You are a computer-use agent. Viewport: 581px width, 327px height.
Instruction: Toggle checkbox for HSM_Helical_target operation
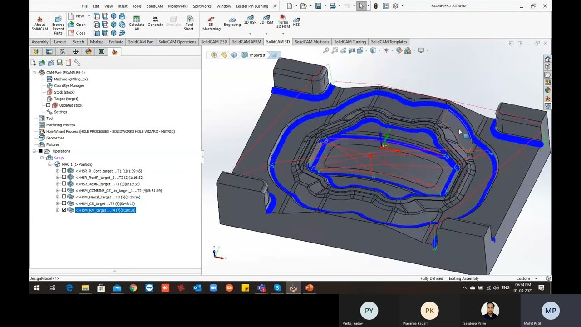[x=64, y=197]
